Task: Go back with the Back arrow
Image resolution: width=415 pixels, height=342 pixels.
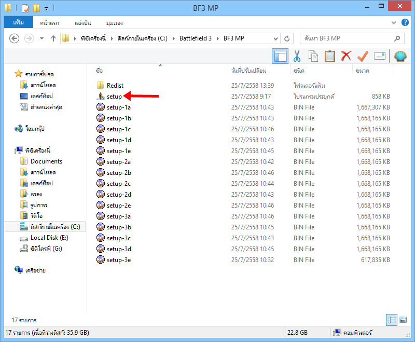Action: click(15, 38)
